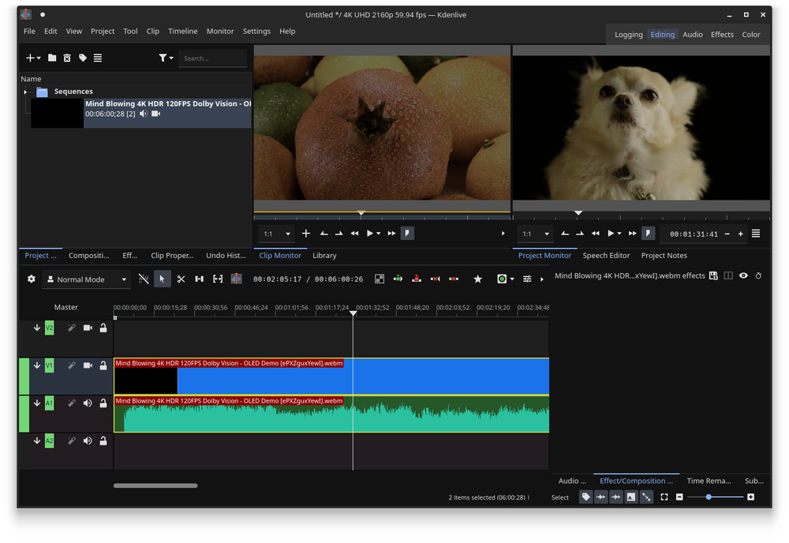Screen dimensions: 789x543
Task: Activate the Spacer tool
Action: [200, 279]
